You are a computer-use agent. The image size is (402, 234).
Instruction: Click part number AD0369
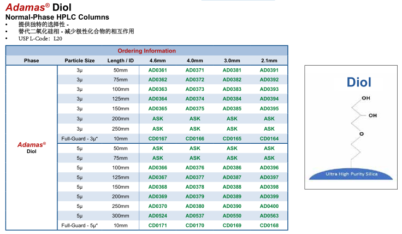(157, 196)
